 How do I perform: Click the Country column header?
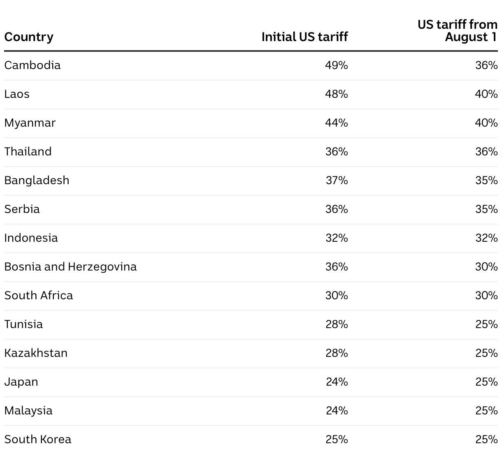[x=29, y=37]
